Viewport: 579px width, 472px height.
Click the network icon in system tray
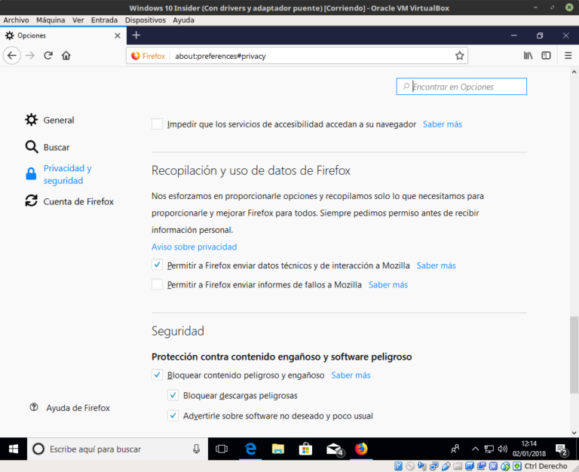coord(489,449)
